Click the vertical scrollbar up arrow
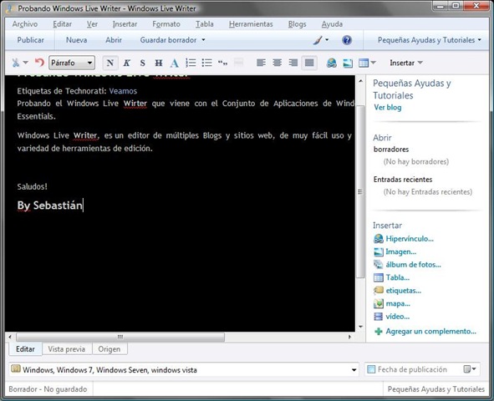The width and height of the screenshot is (494, 401). [x=360, y=81]
